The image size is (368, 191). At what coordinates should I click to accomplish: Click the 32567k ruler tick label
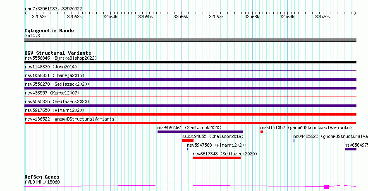[x=216, y=17]
